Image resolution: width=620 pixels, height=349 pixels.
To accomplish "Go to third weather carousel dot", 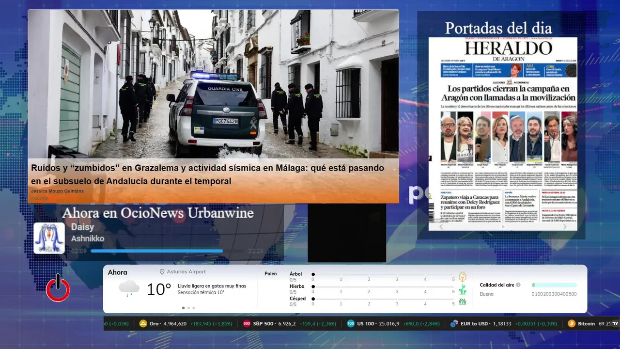I will [x=194, y=308].
